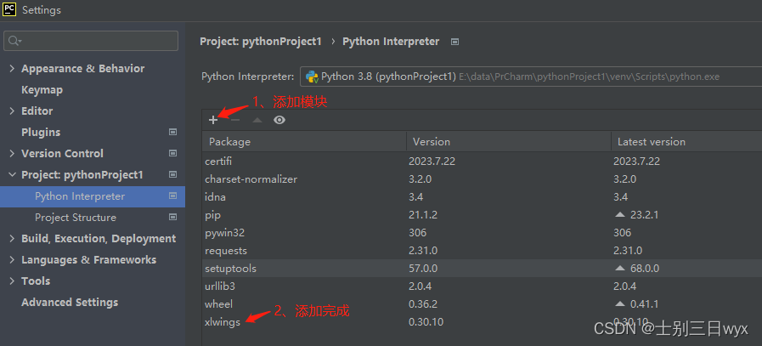This screenshot has width=762, height=346.
Task: Open the Keymap settings page
Action: 42,90
